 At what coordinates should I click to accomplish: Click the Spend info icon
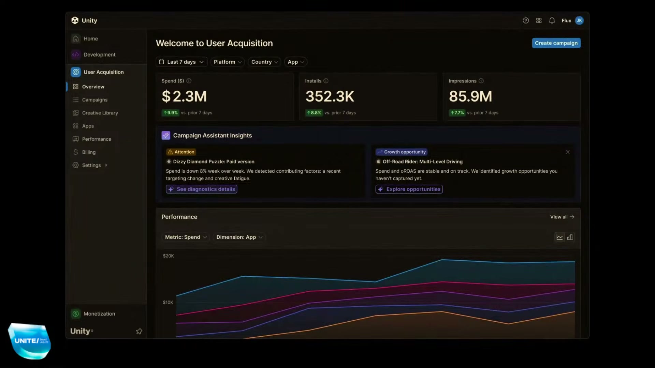[x=189, y=81]
